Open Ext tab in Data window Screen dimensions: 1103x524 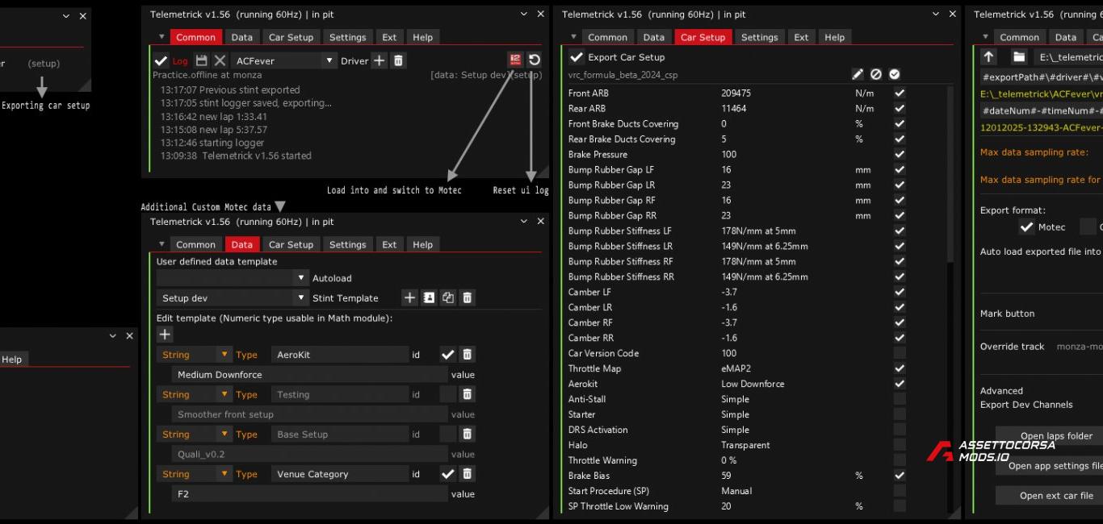[389, 244]
